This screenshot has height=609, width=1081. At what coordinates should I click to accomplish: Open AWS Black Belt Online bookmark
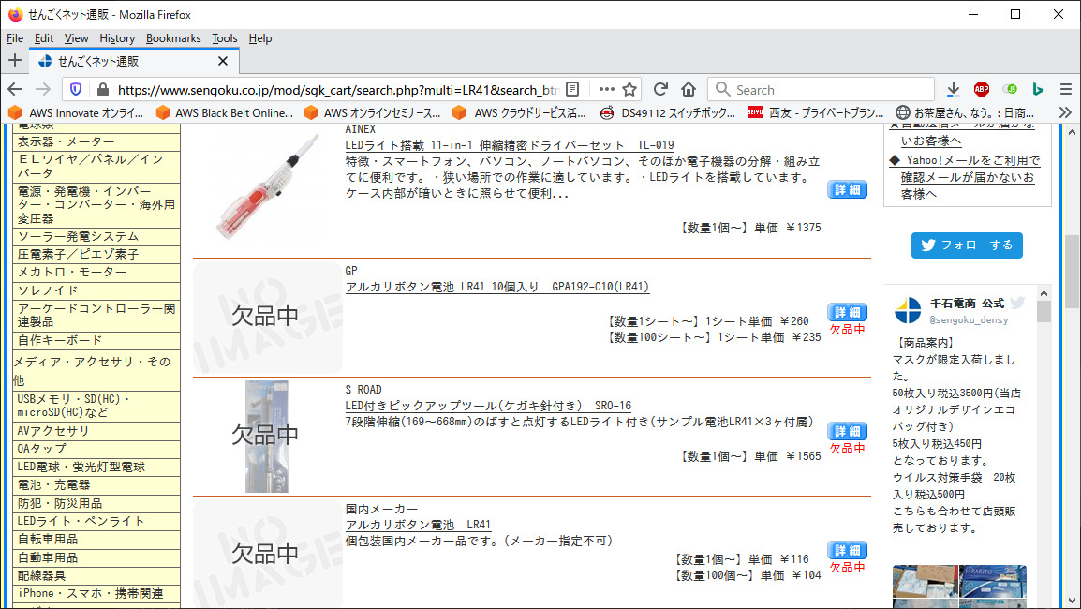225,112
